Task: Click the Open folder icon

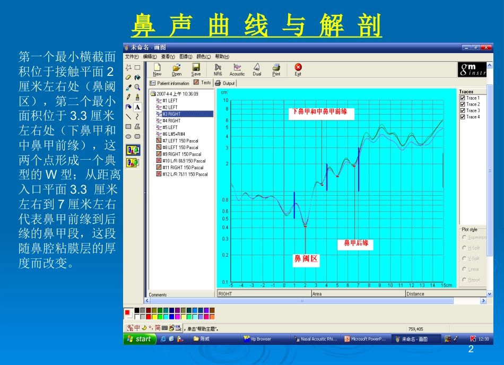Action: 177,67
